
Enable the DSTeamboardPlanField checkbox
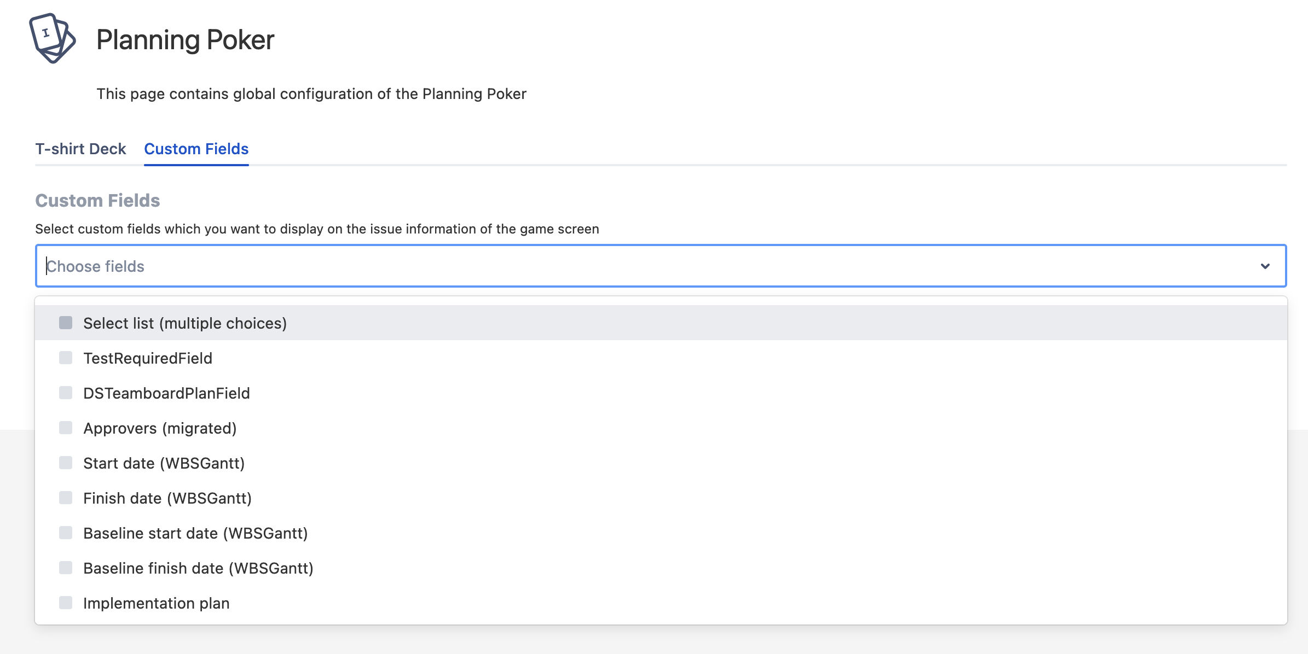tap(66, 393)
